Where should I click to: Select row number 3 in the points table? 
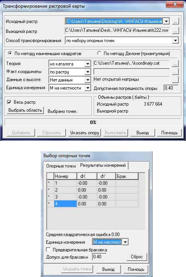tap(93, 197)
